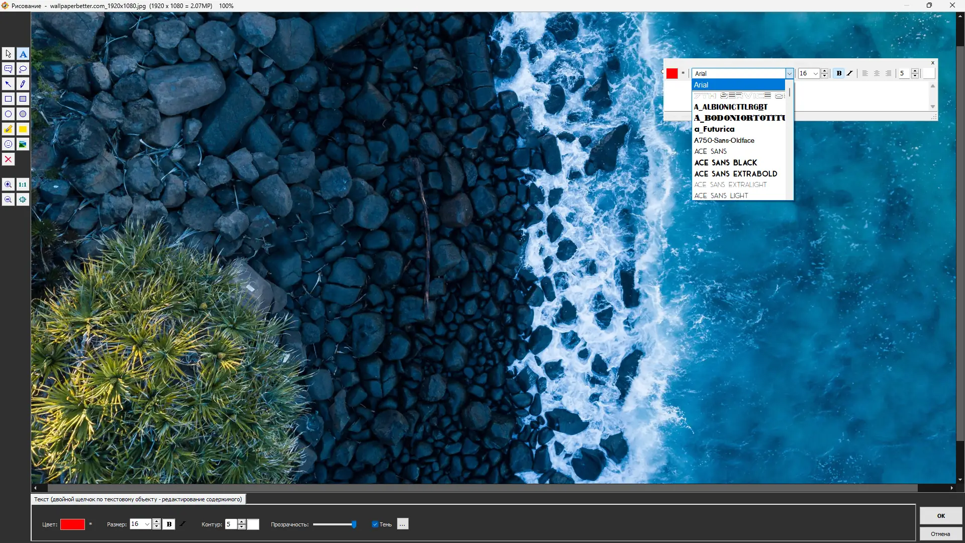Image resolution: width=965 pixels, height=543 pixels.
Task: Collapse the Arial font dropdown arrow
Action: click(x=790, y=73)
